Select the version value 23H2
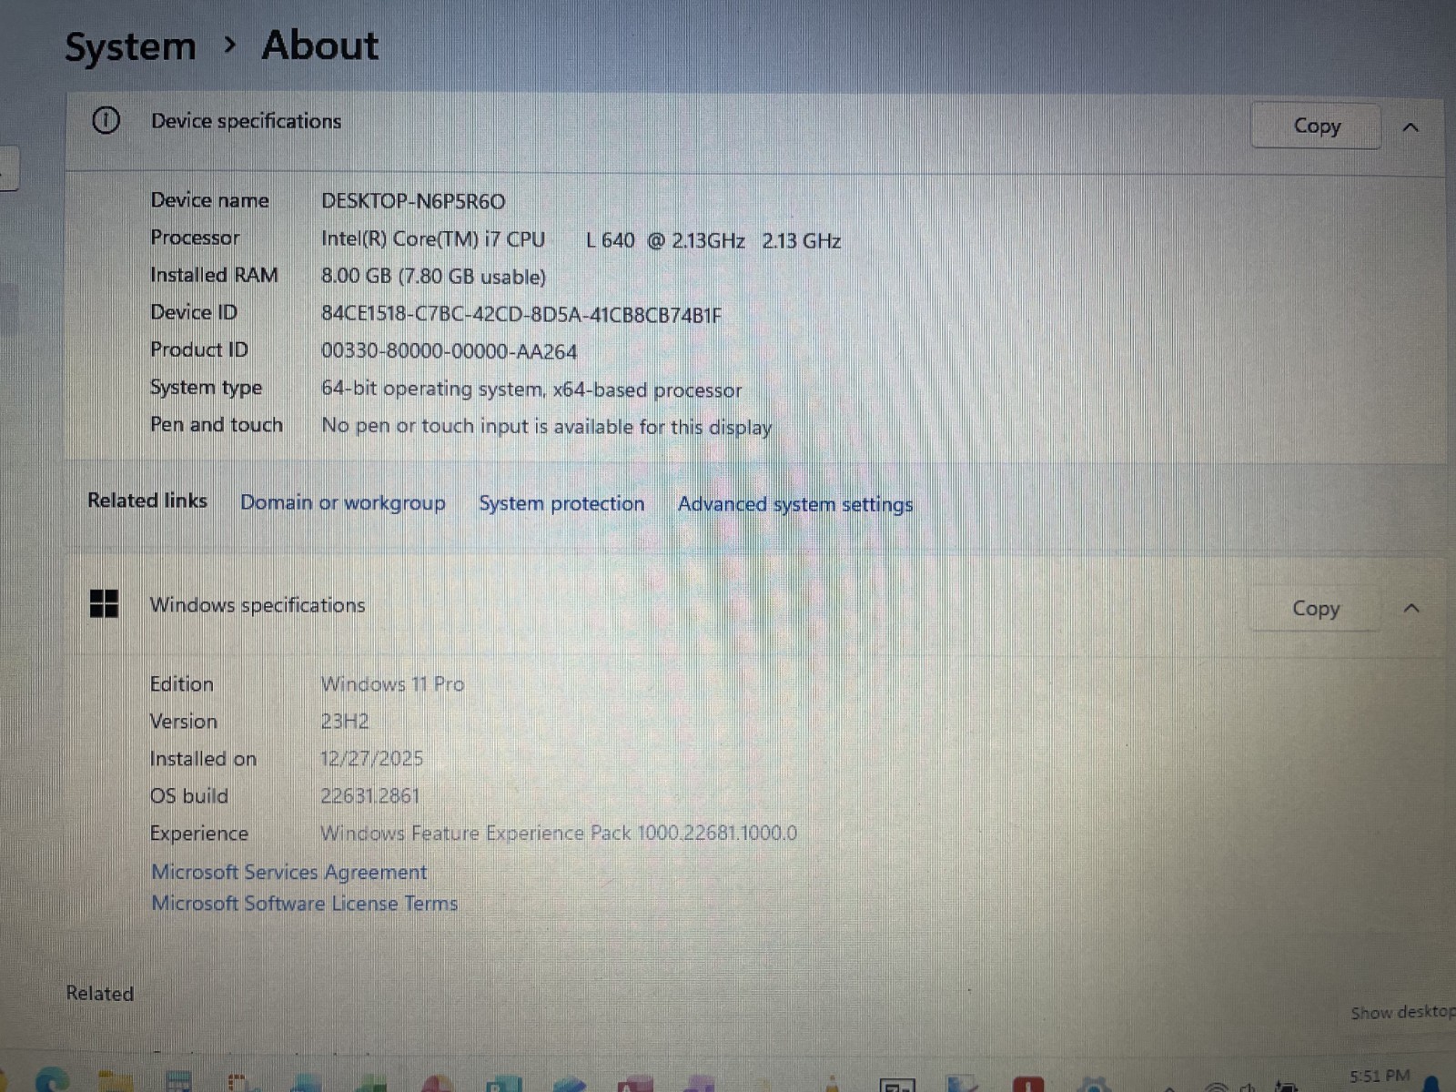Viewport: 1456px width, 1092px height. coord(344,722)
